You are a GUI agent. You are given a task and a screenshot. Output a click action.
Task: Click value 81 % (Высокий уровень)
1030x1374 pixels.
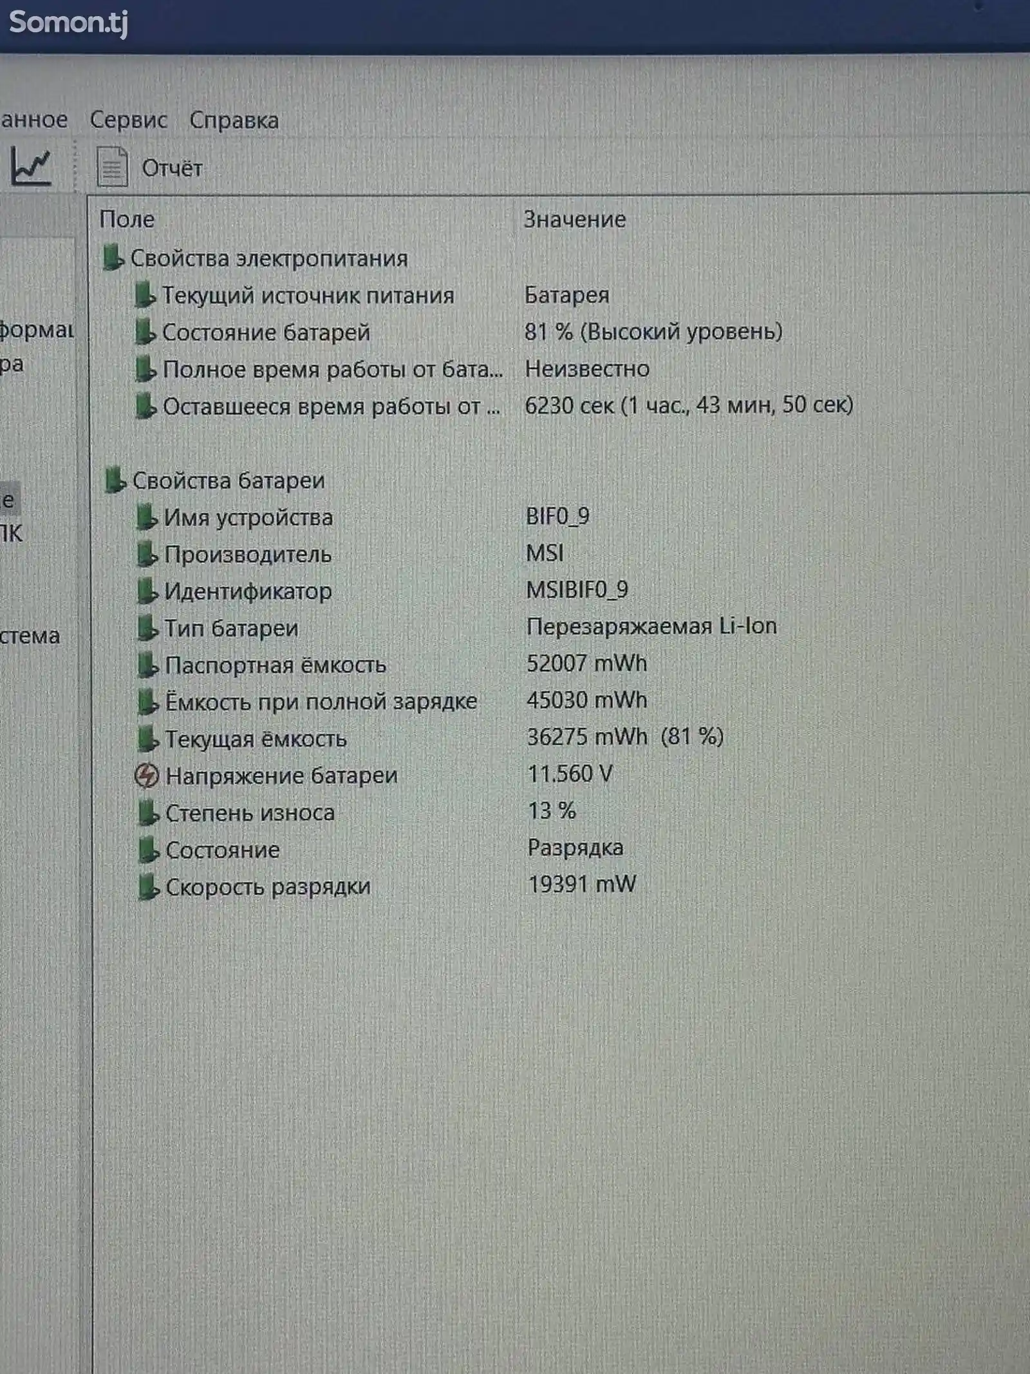[653, 332]
